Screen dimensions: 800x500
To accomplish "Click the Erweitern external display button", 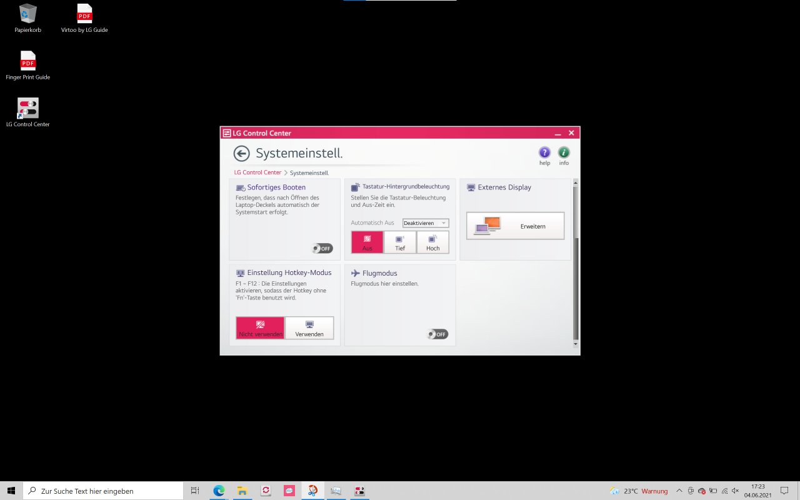I will (516, 226).
